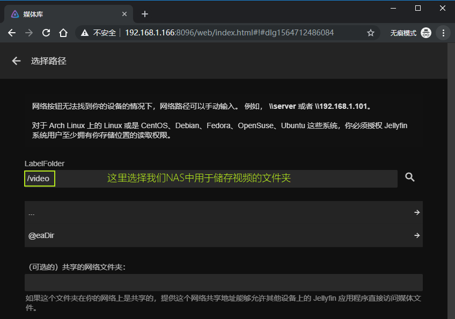Reload the page with browser refresh icon
The width and height of the screenshot is (455, 319).
(x=46, y=33)
